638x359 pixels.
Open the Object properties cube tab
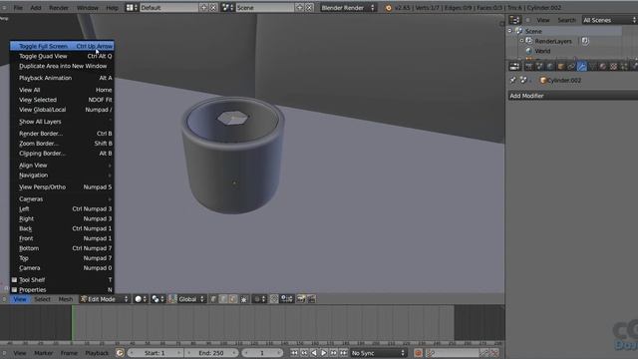pos(560,67)
